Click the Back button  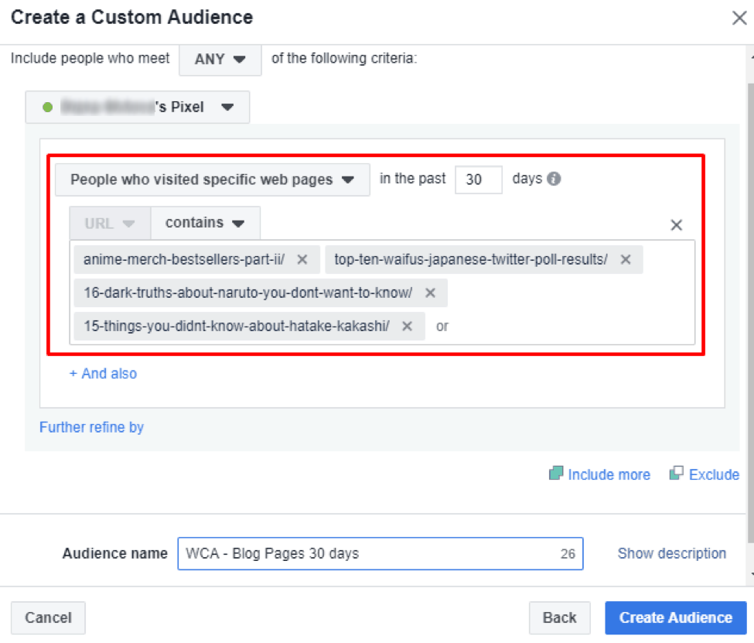pyautogui.click(x=560, y=617)
